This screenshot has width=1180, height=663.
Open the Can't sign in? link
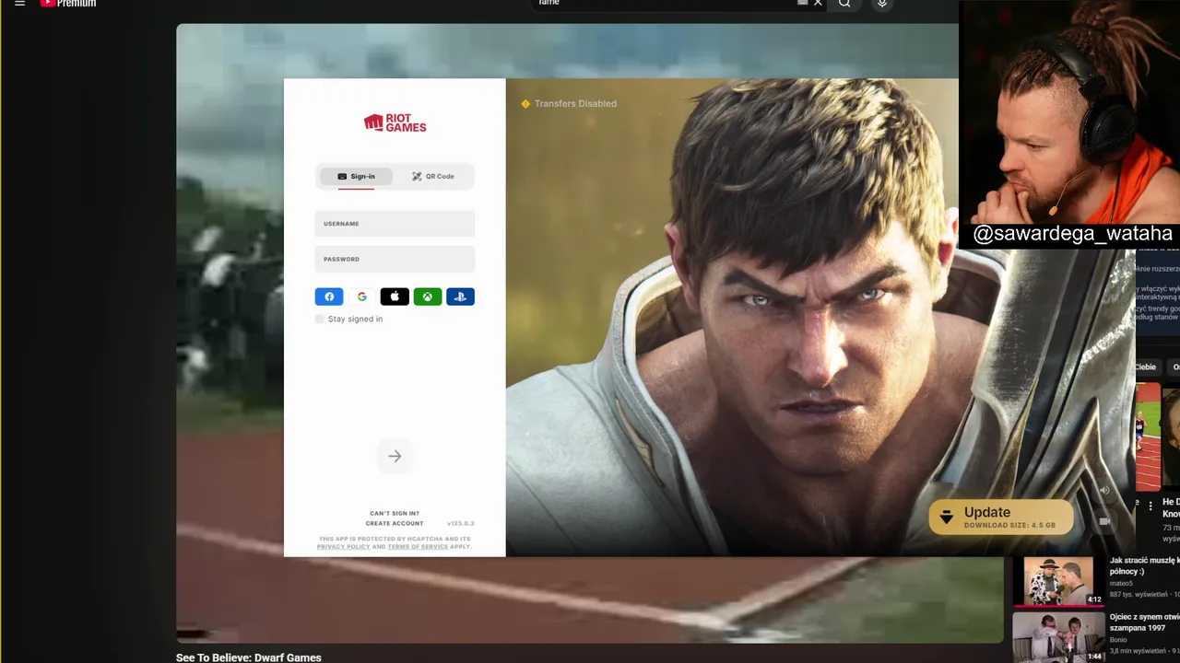[x=395, y=513]
